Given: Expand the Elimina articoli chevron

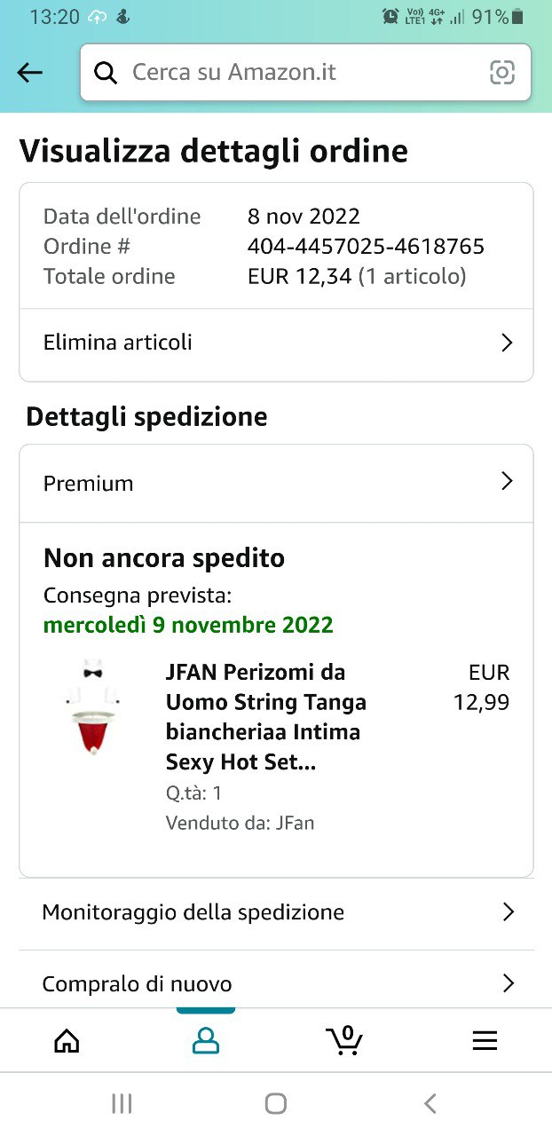Looking at the screenshot, I should click(x=507, y=343).
